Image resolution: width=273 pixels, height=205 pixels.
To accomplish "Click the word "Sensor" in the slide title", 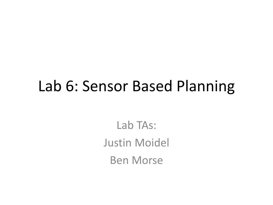I will [x=105, y=86].
